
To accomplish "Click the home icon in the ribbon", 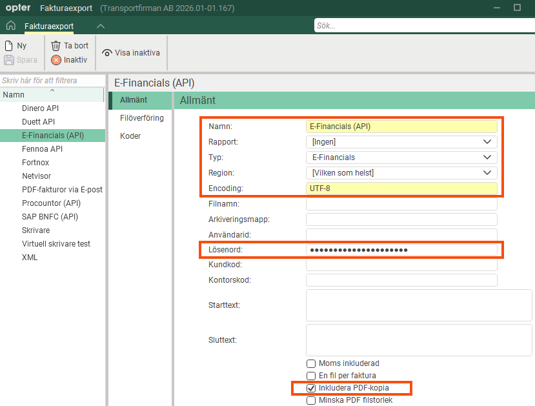I will pyautogui.click(x=11, y=26).
